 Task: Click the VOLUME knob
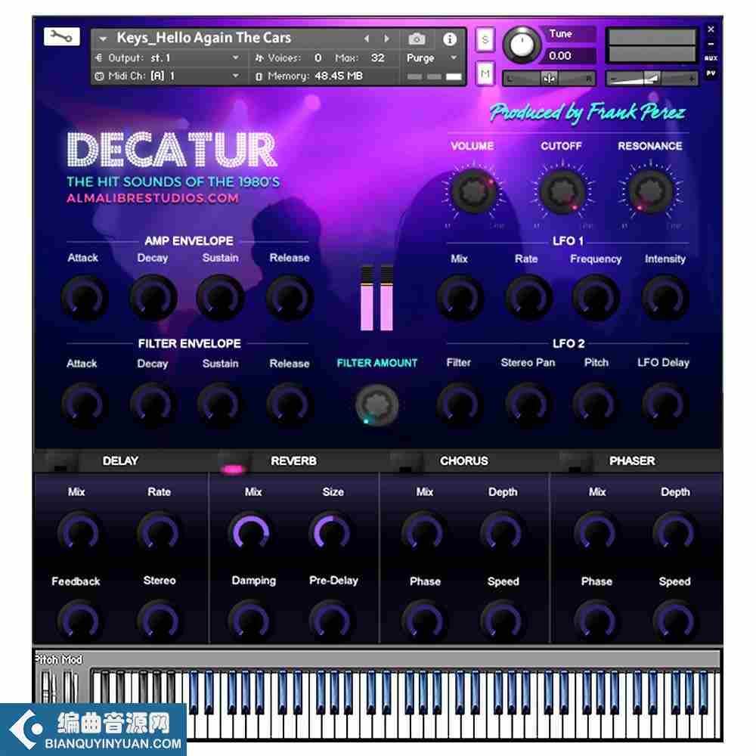pyautogui.click(x=472, y=191)
